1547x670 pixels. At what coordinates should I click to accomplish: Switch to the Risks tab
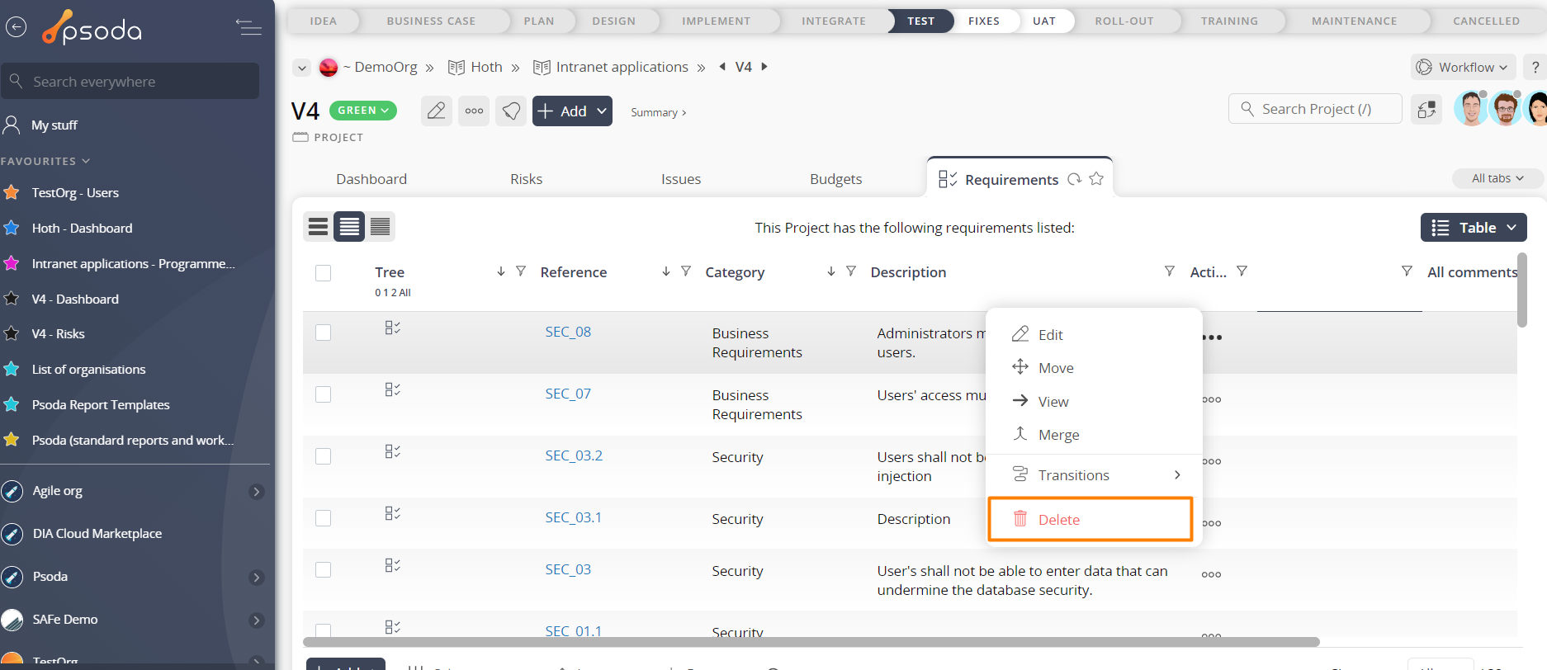(526, 179)
